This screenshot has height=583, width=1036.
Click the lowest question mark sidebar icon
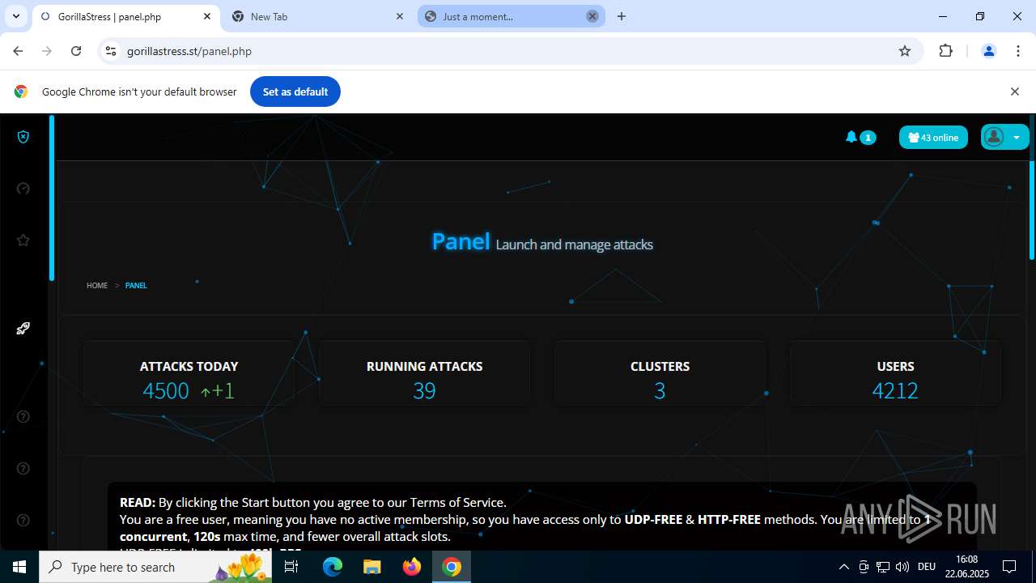[23, 521]
